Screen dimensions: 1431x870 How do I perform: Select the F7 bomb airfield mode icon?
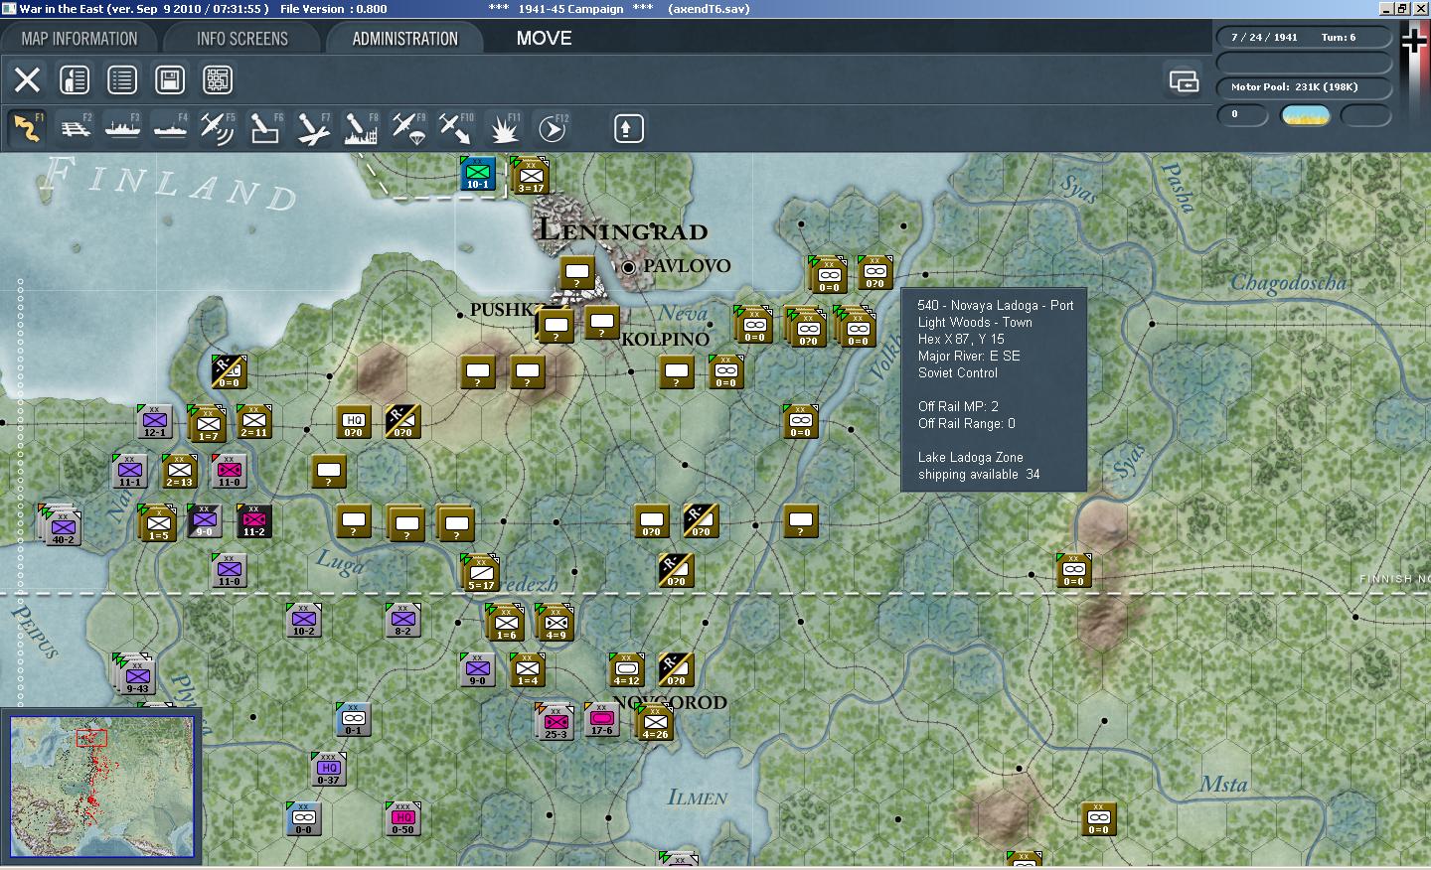(x=313, y=128)
